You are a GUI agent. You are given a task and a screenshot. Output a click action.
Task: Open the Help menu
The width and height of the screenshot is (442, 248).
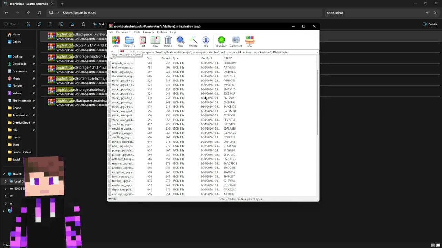pos(173,32)
